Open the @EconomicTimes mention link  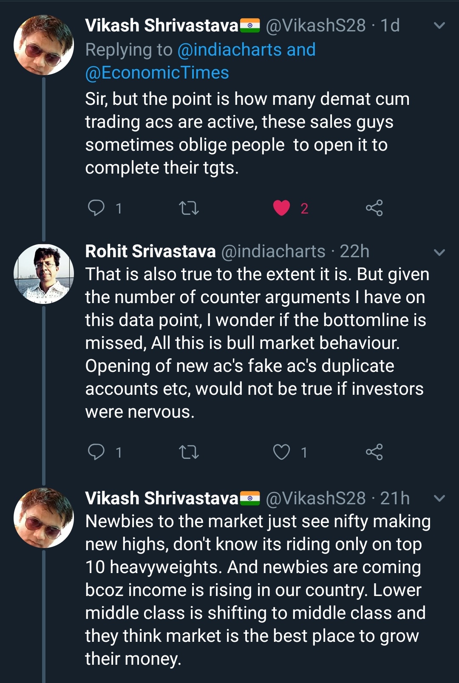pyautogui.click(x=157, y=73)
